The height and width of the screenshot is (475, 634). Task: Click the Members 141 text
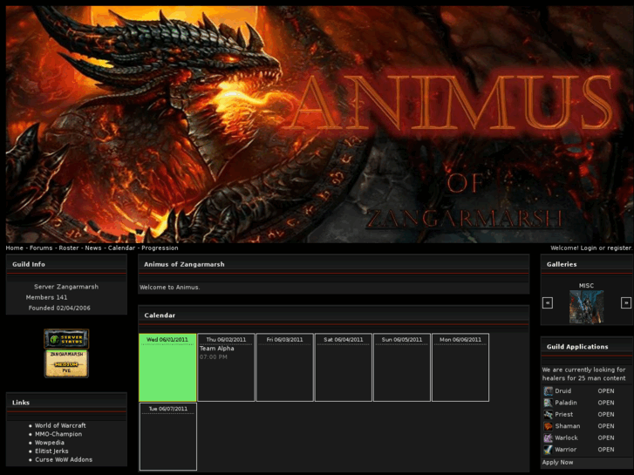[46, 297]
